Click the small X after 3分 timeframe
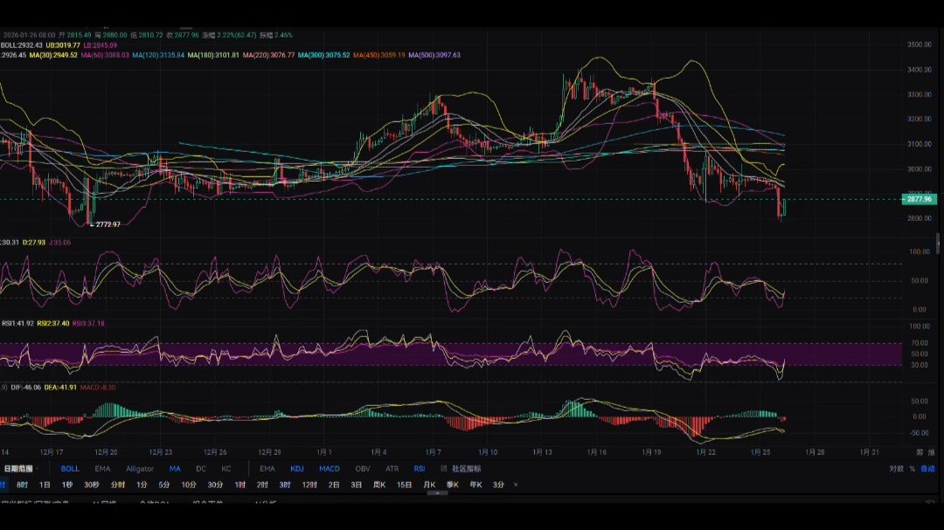This screenshot has width=944, height=530. coord(516,485)
